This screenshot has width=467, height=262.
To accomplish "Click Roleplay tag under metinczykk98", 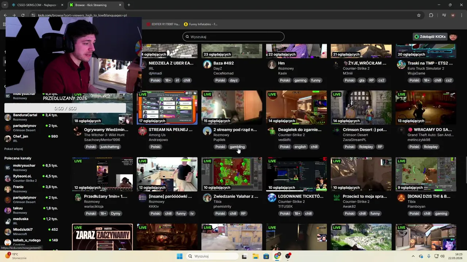I will [x=431, y=147].
